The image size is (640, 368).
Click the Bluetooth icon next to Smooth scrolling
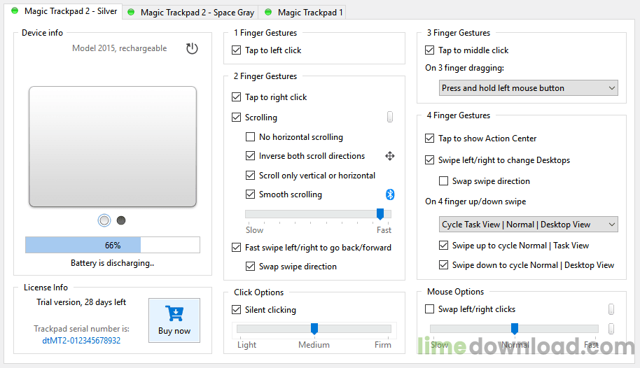coord(390,194)
